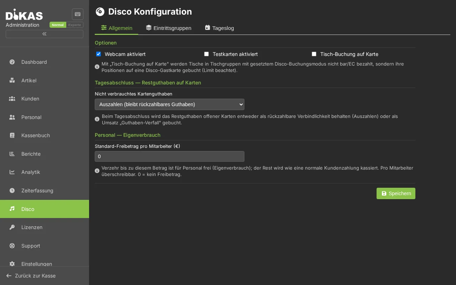
Task: Click the Artikel boxes icon
Action: (12, 80)
